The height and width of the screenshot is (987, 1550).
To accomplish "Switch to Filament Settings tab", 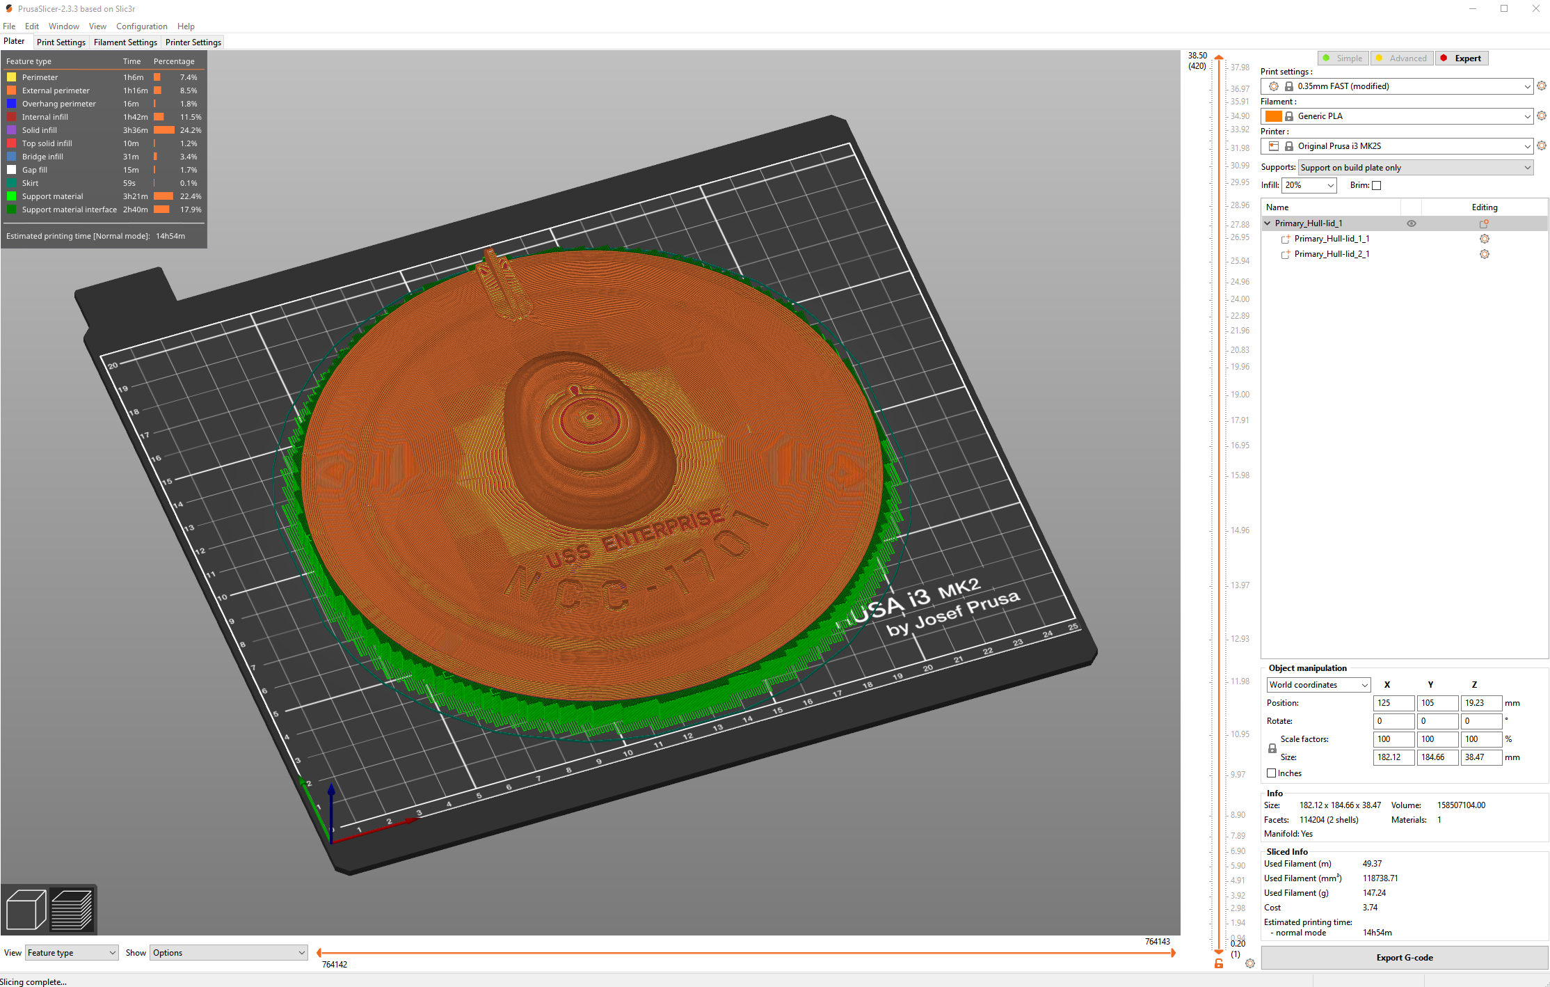I will 125,42.
